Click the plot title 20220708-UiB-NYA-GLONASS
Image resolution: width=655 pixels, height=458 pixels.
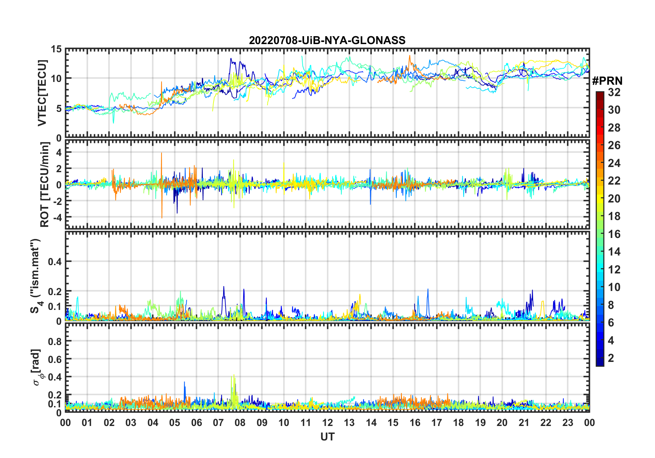[x=327, y=40]
